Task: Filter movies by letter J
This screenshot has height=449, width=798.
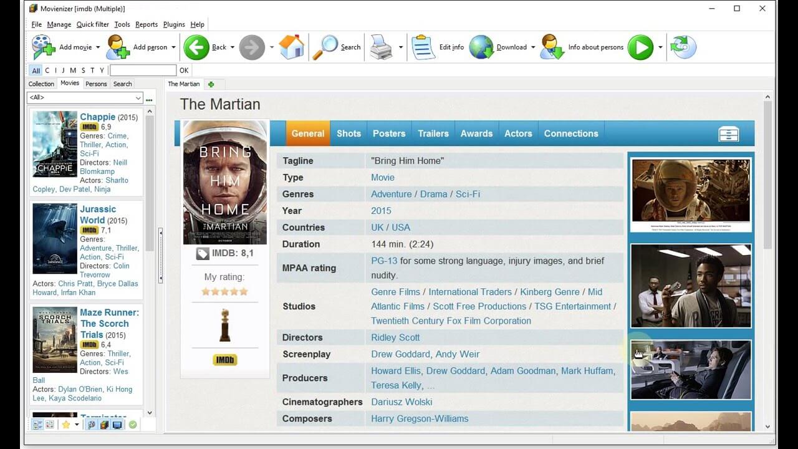Action: coord(64,70)
